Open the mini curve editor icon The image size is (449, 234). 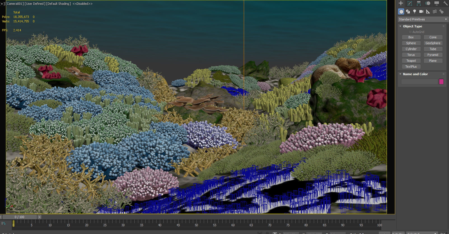click(4, 223)
